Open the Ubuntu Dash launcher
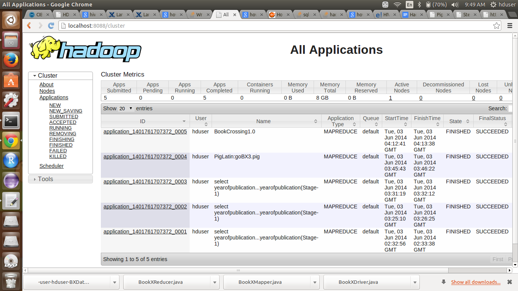Screen dimensions: 518x291 pos(11,19)
